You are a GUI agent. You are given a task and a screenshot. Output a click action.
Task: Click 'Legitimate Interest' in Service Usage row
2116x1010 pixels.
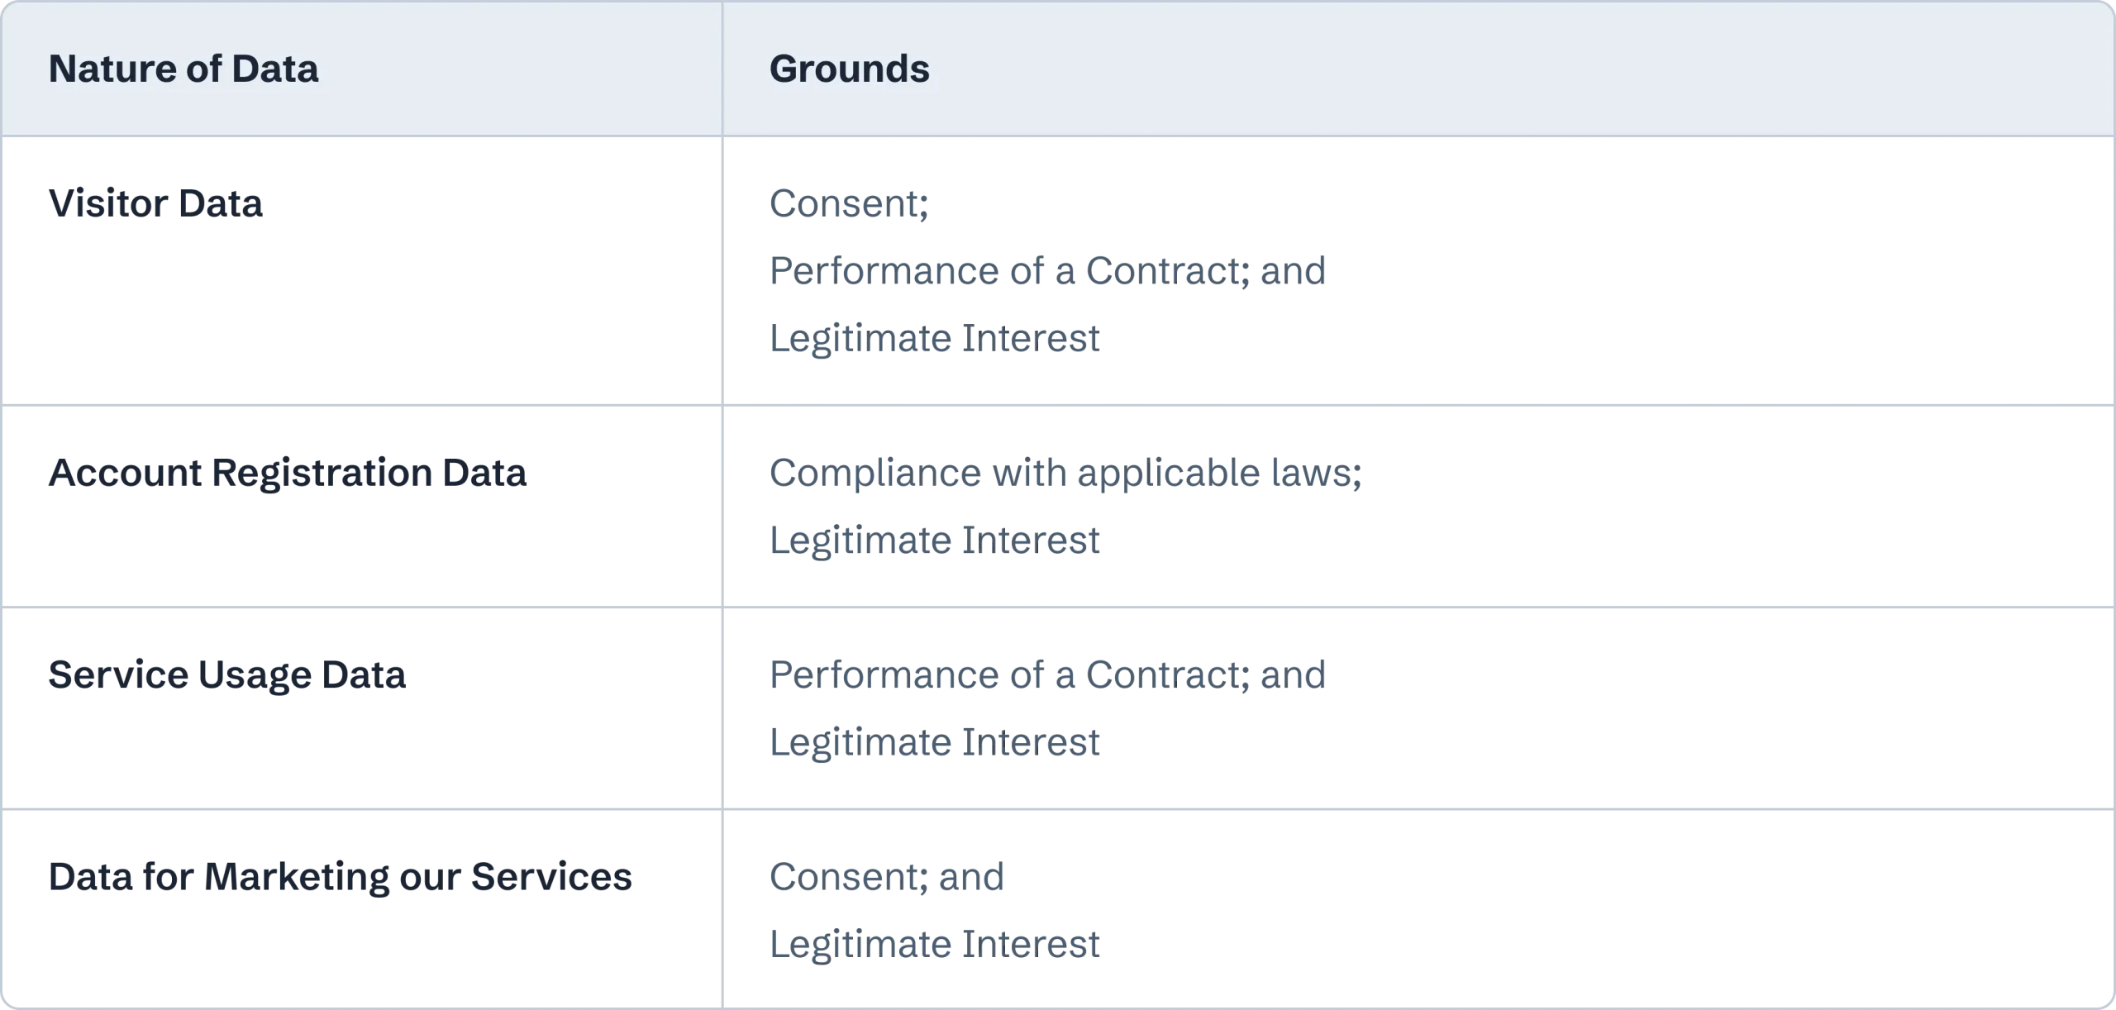click(934, 742)
